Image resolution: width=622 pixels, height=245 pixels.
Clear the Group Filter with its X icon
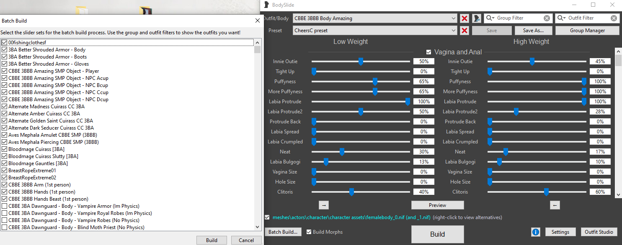click(x=547, y=18)
